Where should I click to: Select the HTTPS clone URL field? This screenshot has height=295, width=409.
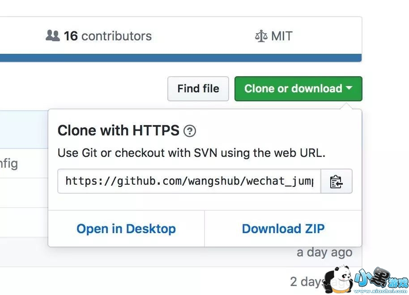click(x=189, y=181)
